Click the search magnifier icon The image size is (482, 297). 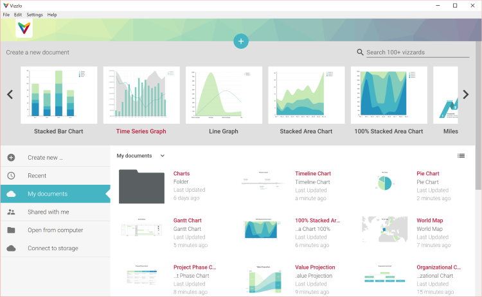(360, 52)
